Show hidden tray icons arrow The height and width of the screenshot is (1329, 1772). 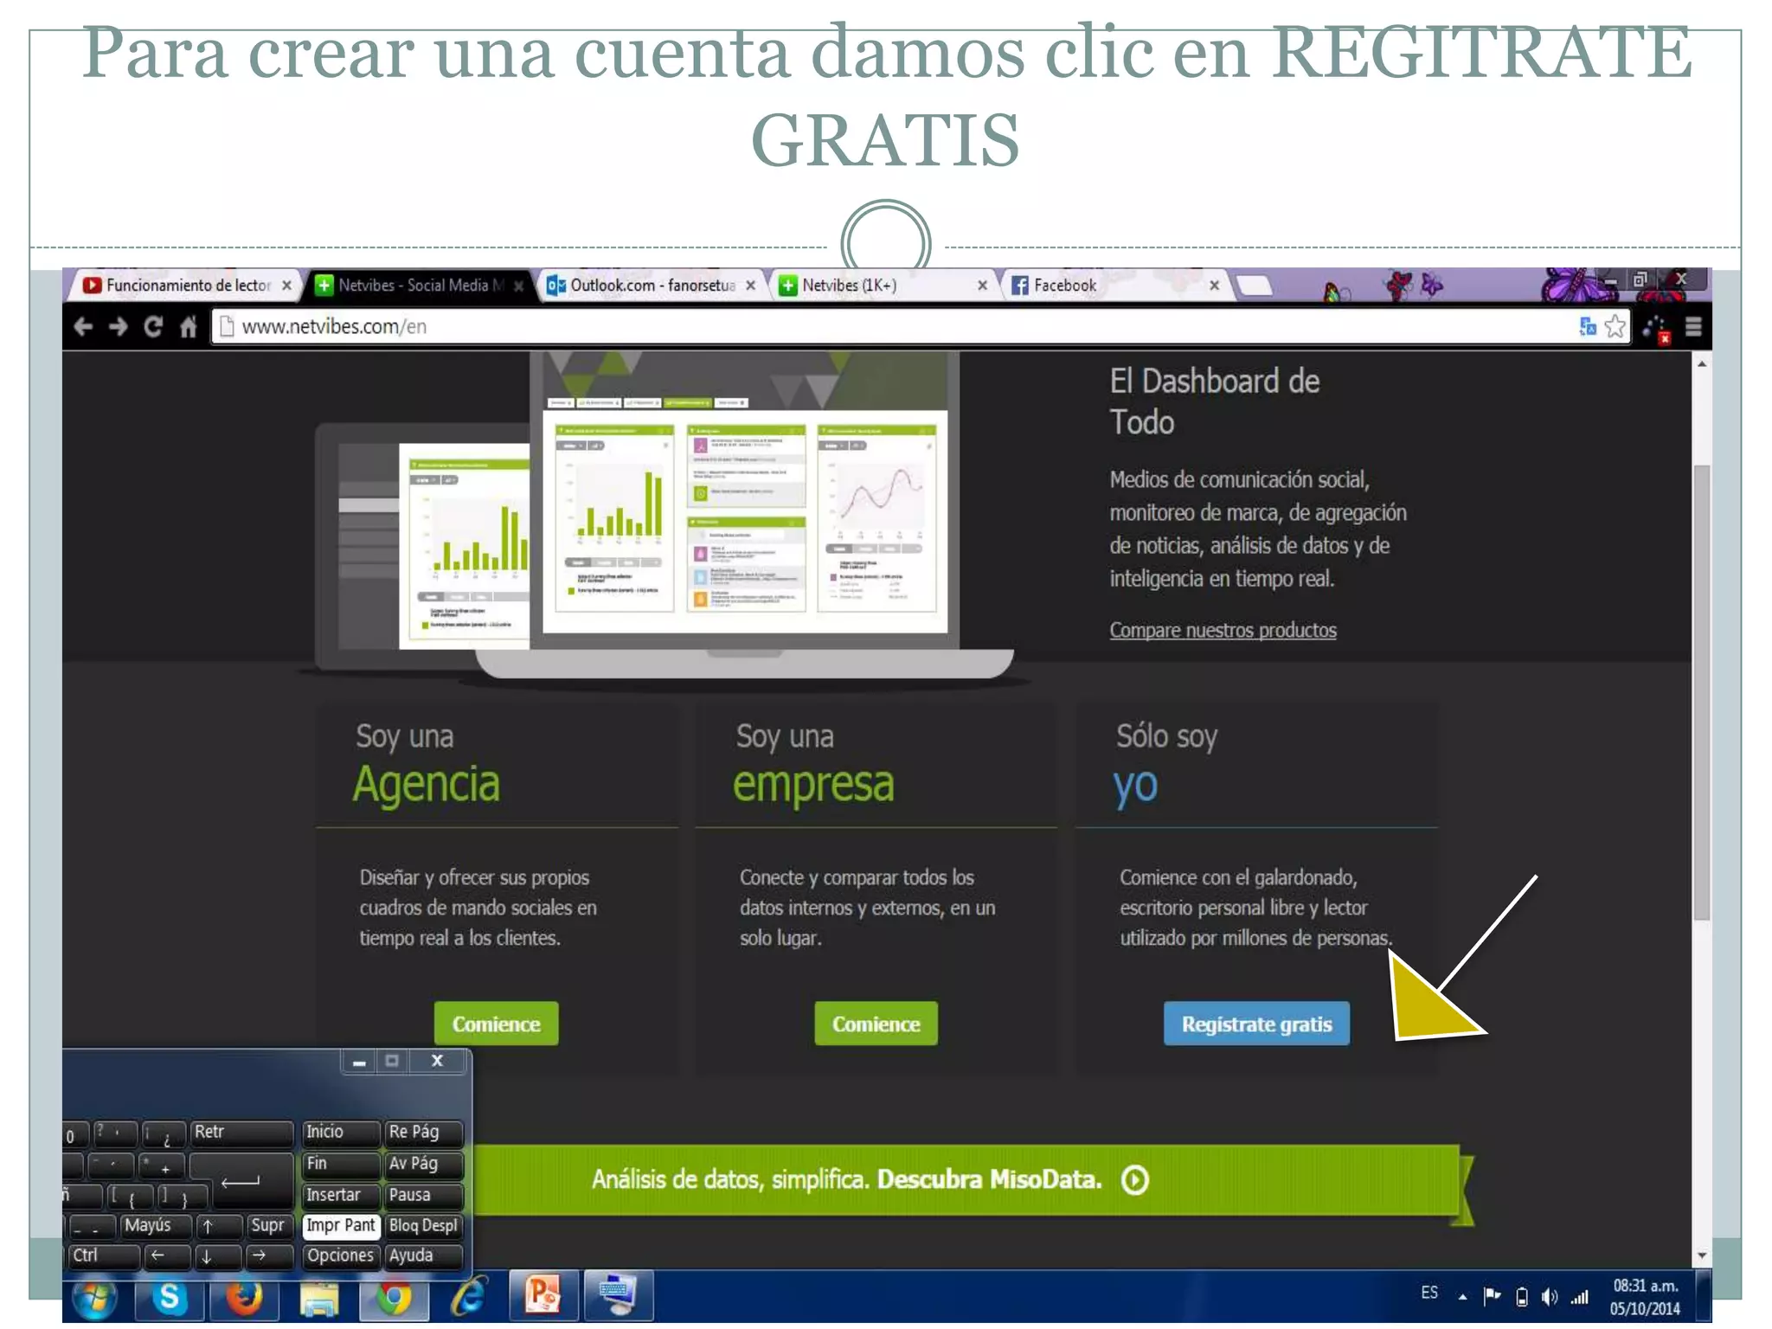[x=1462, y=1297]
